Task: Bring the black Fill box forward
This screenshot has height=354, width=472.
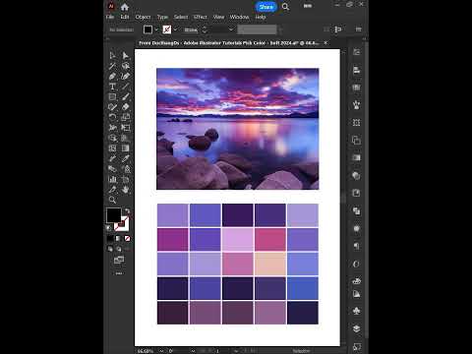Action: click(x=113, y=215)
